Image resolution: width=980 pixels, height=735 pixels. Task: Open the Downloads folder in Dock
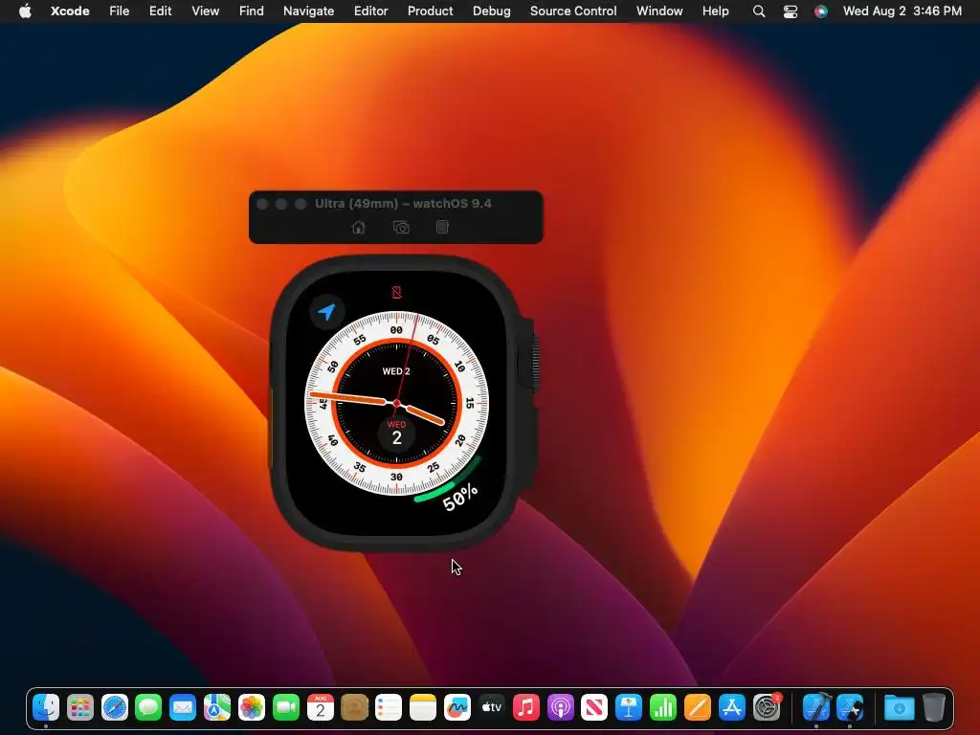pyautogui.click(x=900, y=707)
